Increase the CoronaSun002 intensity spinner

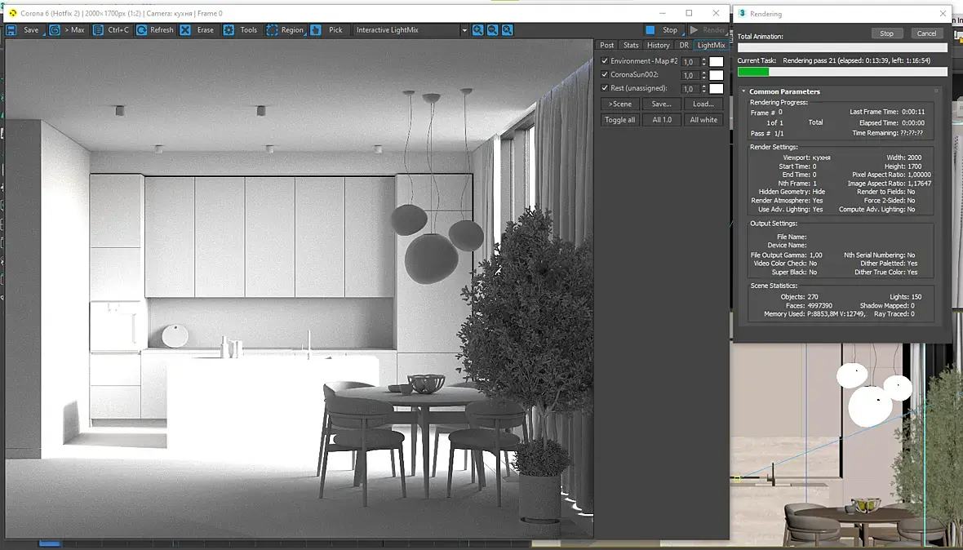pos(703,73)
